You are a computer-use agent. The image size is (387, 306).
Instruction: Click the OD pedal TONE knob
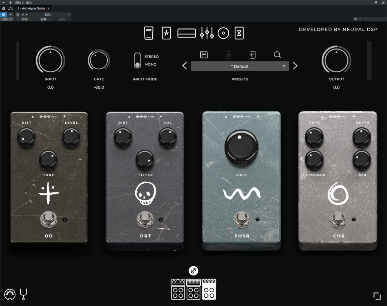pyautogui.click(x=48, y=159)
